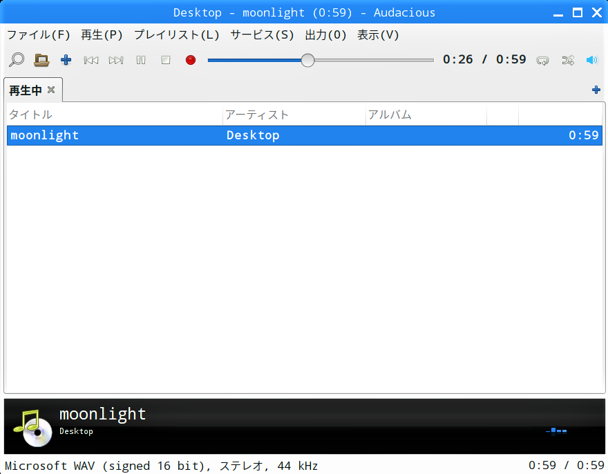Click the open files folder icon
This screenshot has height=474, width=608.
(41, 60)
